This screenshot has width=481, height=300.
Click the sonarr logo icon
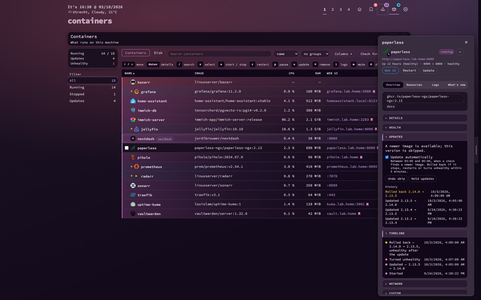[133, 185]
